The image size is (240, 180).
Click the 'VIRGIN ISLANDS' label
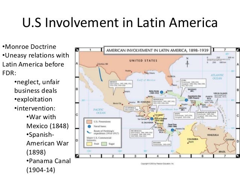[220, 93]
